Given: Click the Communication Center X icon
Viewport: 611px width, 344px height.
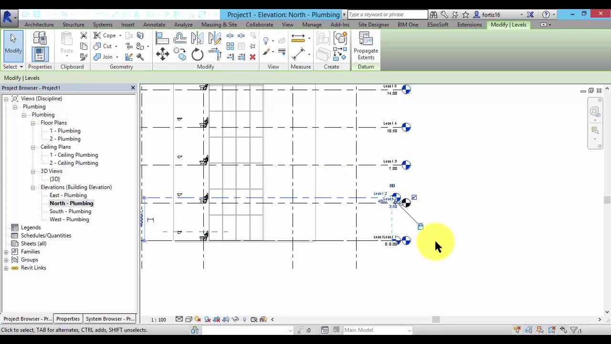Looking at the screenshot, I should click(x=530, y=15).
